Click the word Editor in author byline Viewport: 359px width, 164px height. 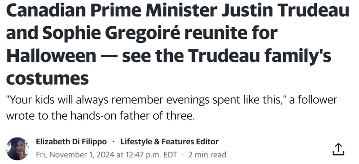point(207,142)
